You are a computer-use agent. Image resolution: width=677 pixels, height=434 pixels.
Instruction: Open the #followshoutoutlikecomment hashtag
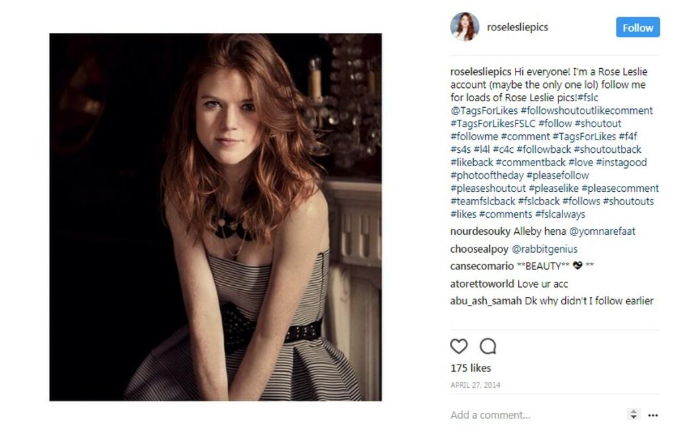coord(587,111)
